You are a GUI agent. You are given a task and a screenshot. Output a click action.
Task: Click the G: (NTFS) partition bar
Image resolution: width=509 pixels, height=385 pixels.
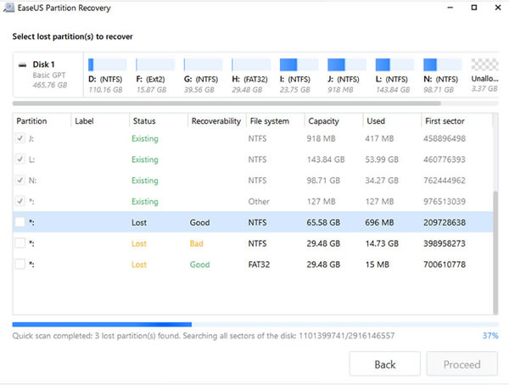tap(203, 64)
